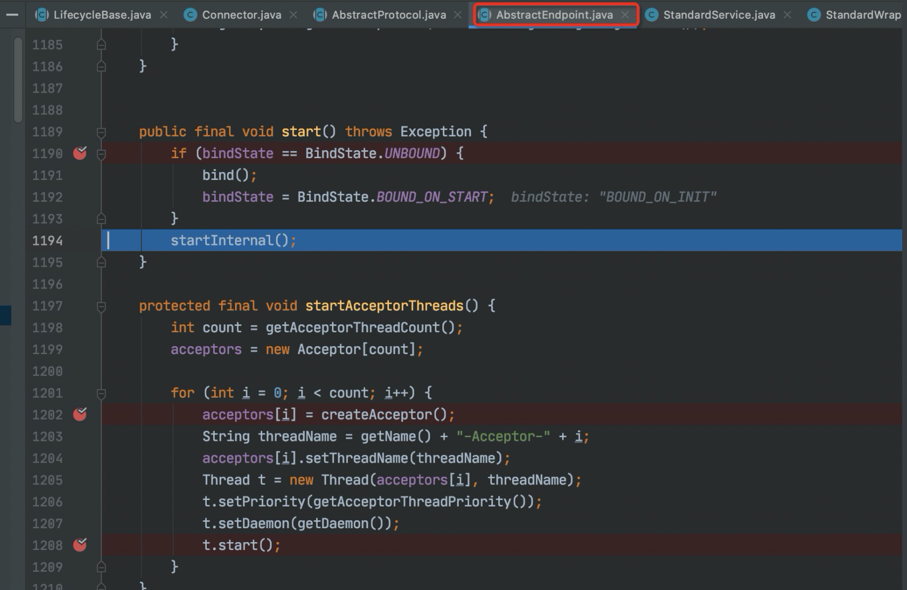Click the fold end marker at line 1195

[x=101, y=263]
